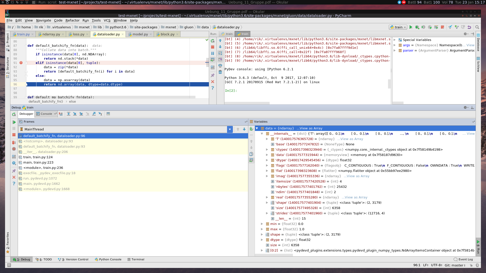Mute breakpoints using the debug sidebar icon

(14, 149)
